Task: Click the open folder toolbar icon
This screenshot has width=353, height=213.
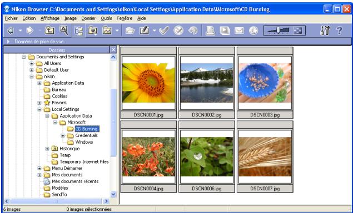Action: pos(130,31)
